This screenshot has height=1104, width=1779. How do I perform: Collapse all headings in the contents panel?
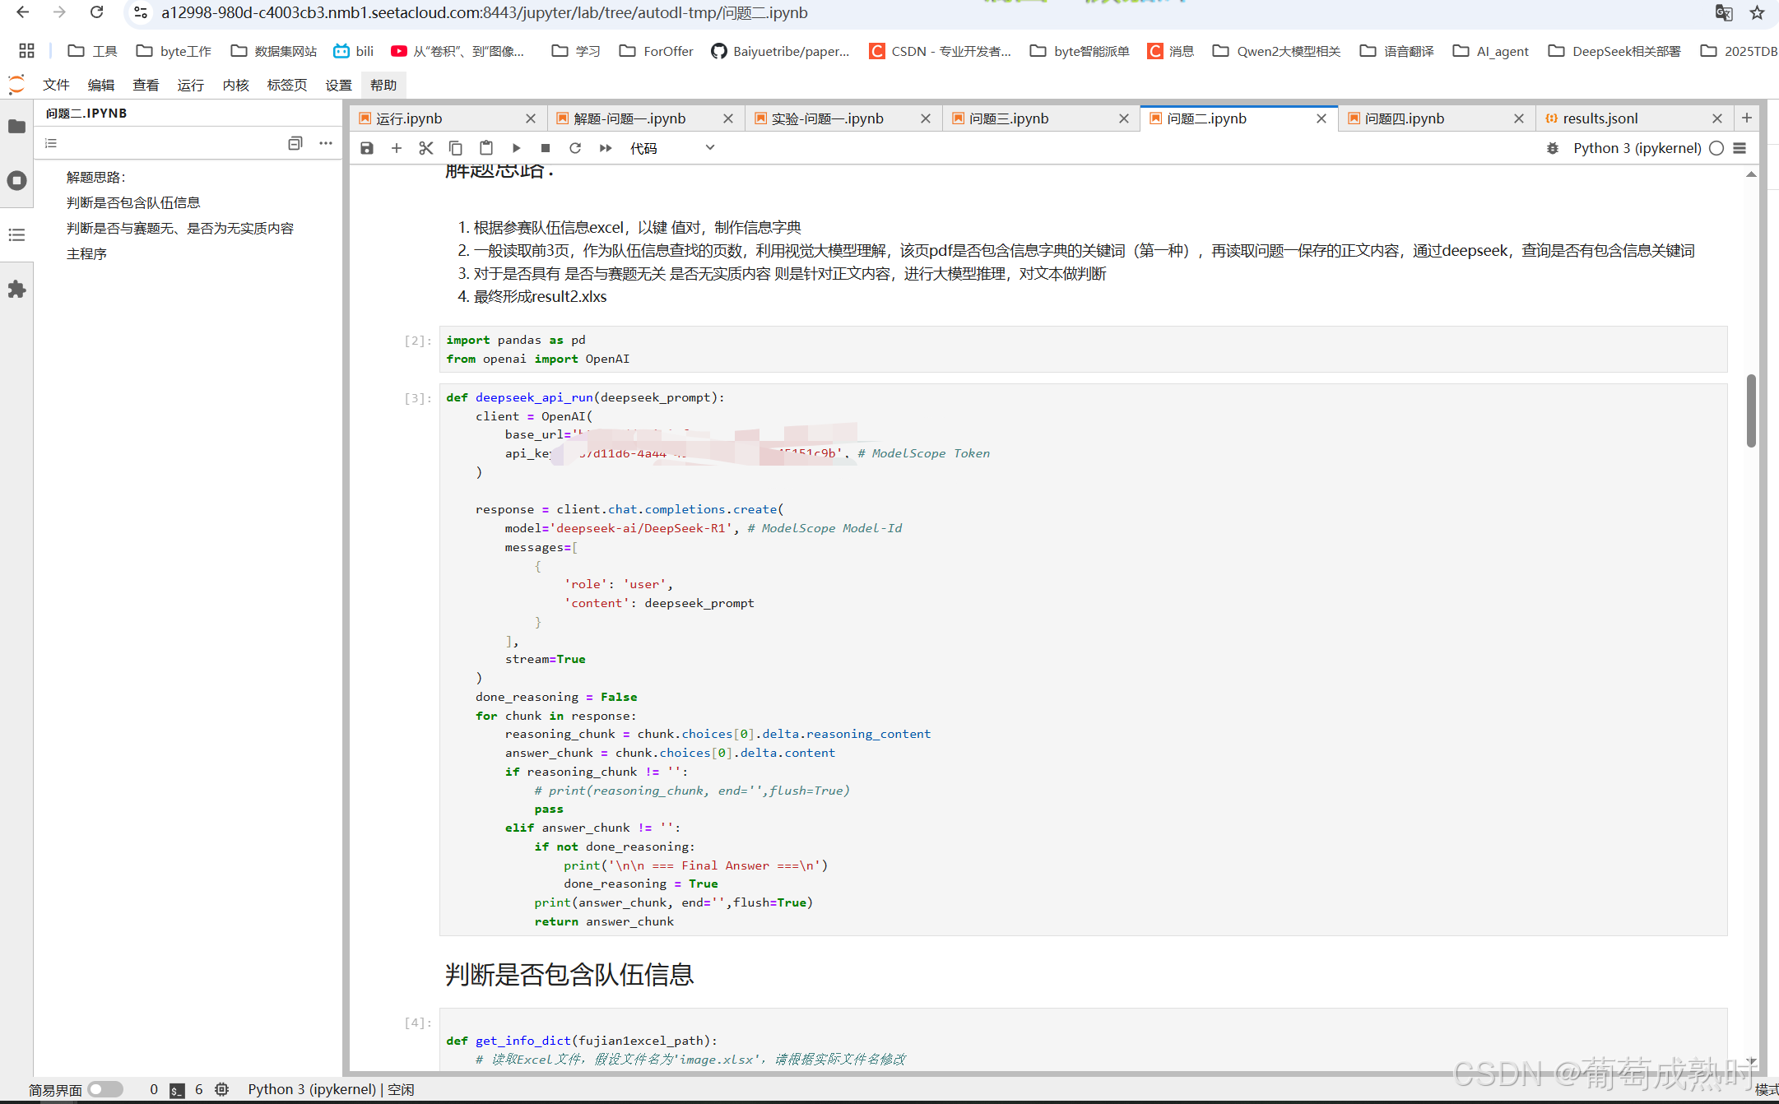(295, 143)
